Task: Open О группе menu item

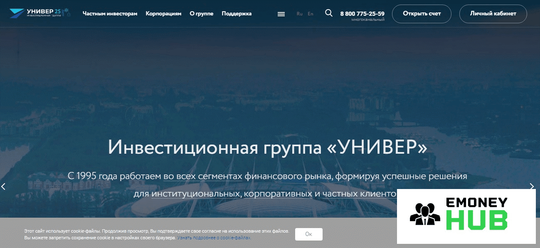Action: [x=201, y=14]
